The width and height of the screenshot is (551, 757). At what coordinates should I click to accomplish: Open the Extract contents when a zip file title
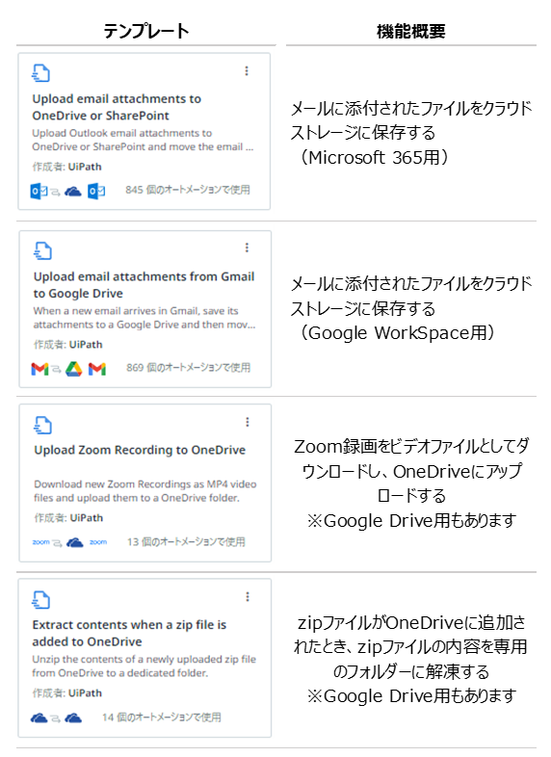pyautogui.click(x=129, y=633)
